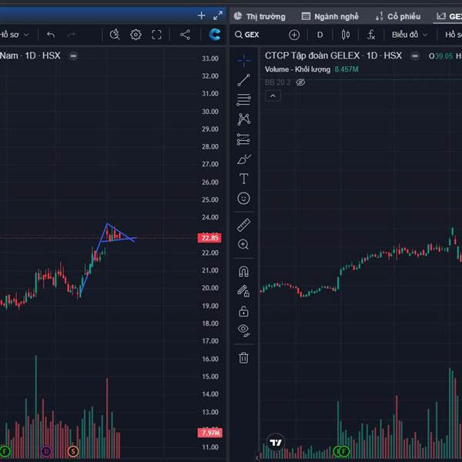The height and width of the screenshot is (462, 462).
Task: Click the orange S split event marker
Action: pos(73,451)
